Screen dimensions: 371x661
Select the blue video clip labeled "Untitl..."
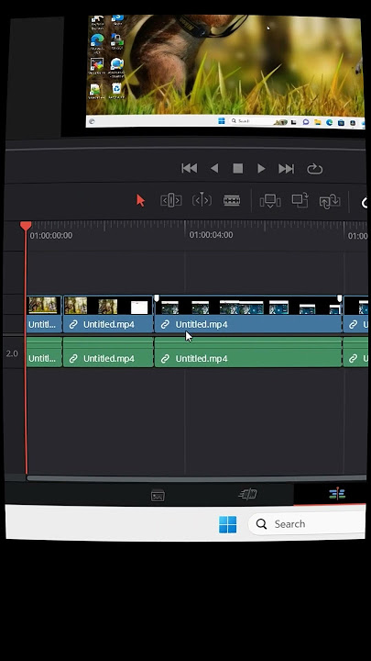pyautogui.click(x=44, y=315)
